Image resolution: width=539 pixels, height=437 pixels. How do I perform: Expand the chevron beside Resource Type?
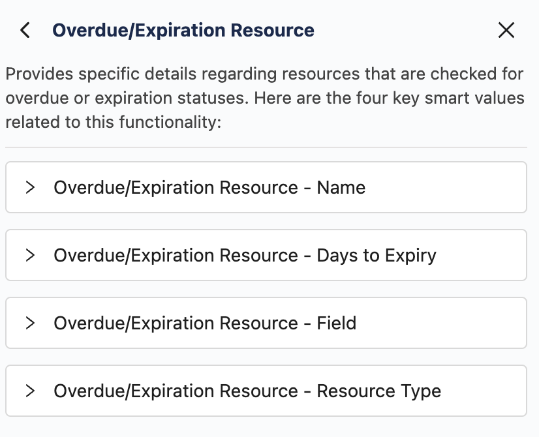[29, 391]
